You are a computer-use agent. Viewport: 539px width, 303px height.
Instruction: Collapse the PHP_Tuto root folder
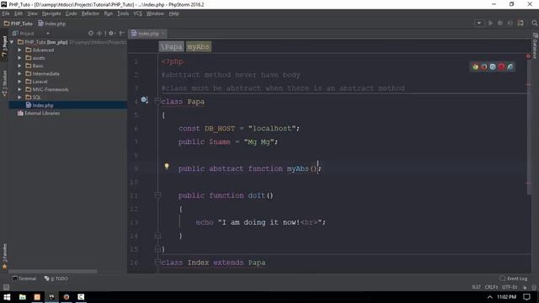pos(12,42)
